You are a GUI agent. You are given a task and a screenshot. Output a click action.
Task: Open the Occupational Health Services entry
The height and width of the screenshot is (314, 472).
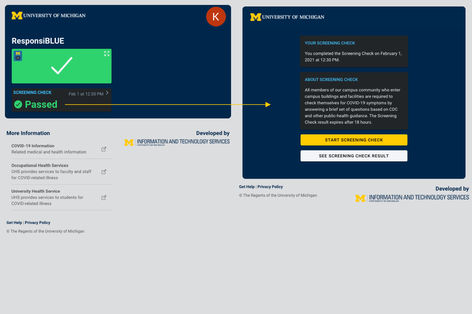click(61, 172)
